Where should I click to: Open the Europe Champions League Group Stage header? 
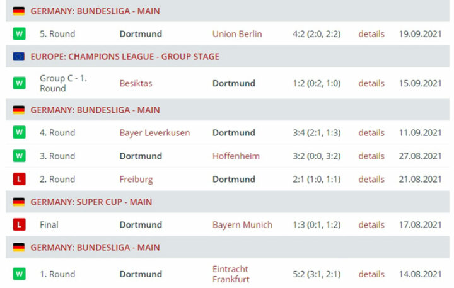click(x=125, y=57)
